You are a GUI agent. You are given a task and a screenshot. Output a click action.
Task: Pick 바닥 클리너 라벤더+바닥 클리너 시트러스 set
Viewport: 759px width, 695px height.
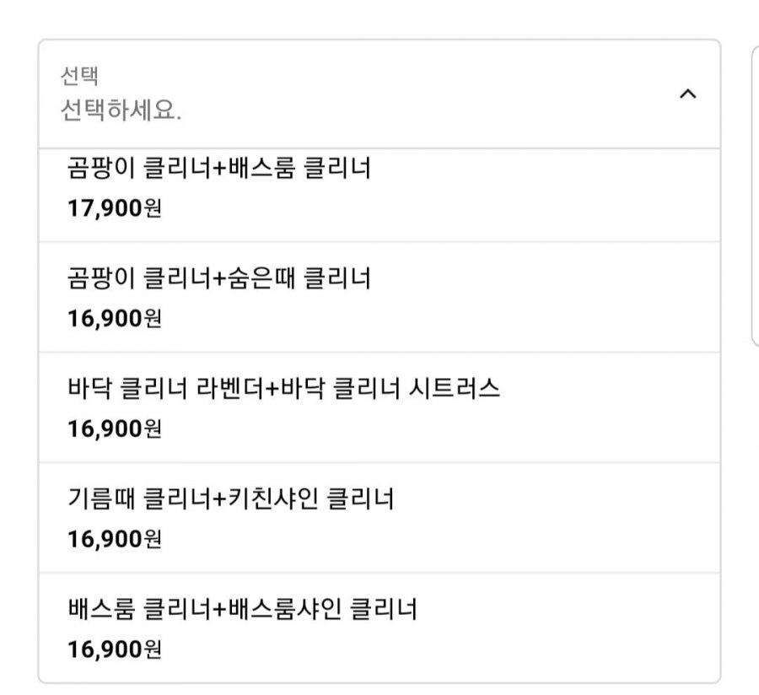[379, 407]
